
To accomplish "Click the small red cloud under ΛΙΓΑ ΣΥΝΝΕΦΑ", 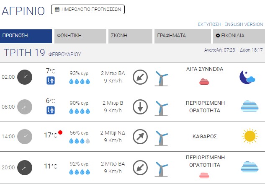I will (204, 81).
